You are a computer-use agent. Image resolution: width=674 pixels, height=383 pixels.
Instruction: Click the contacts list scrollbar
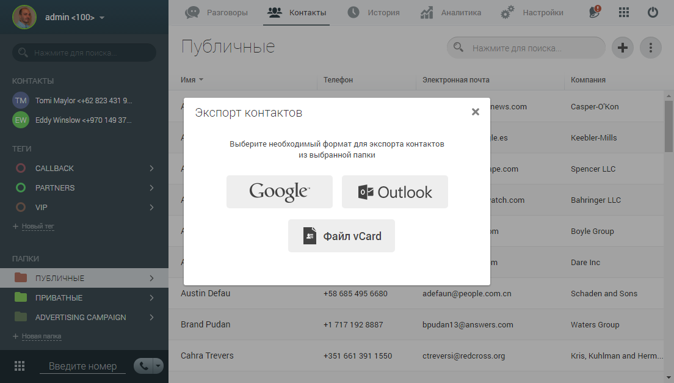click(669, 126)
